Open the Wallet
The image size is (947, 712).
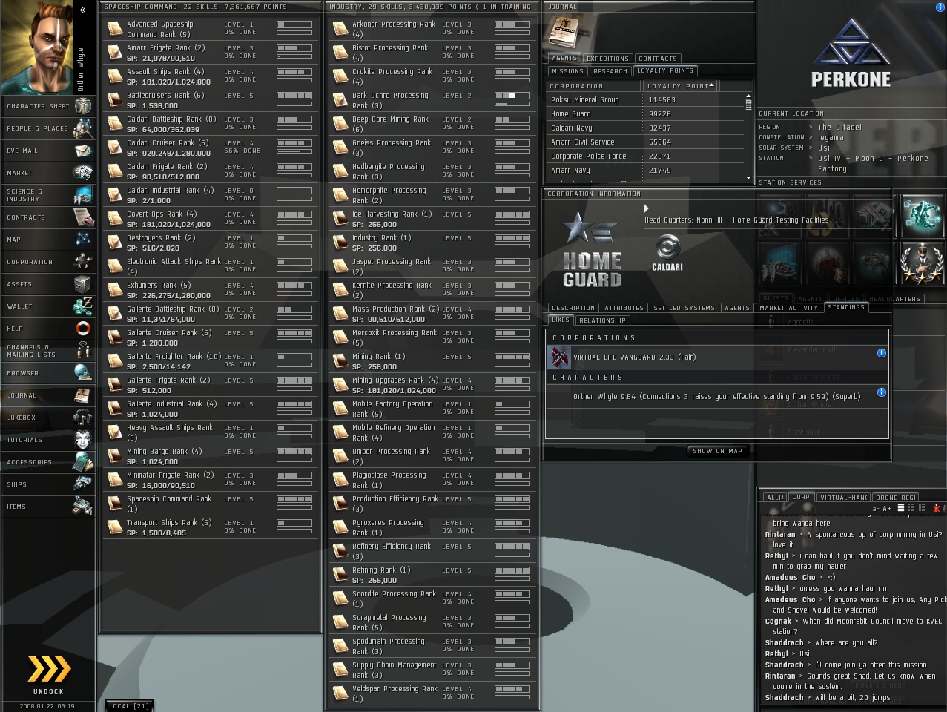pyautogui.click(x=48, y=306)
